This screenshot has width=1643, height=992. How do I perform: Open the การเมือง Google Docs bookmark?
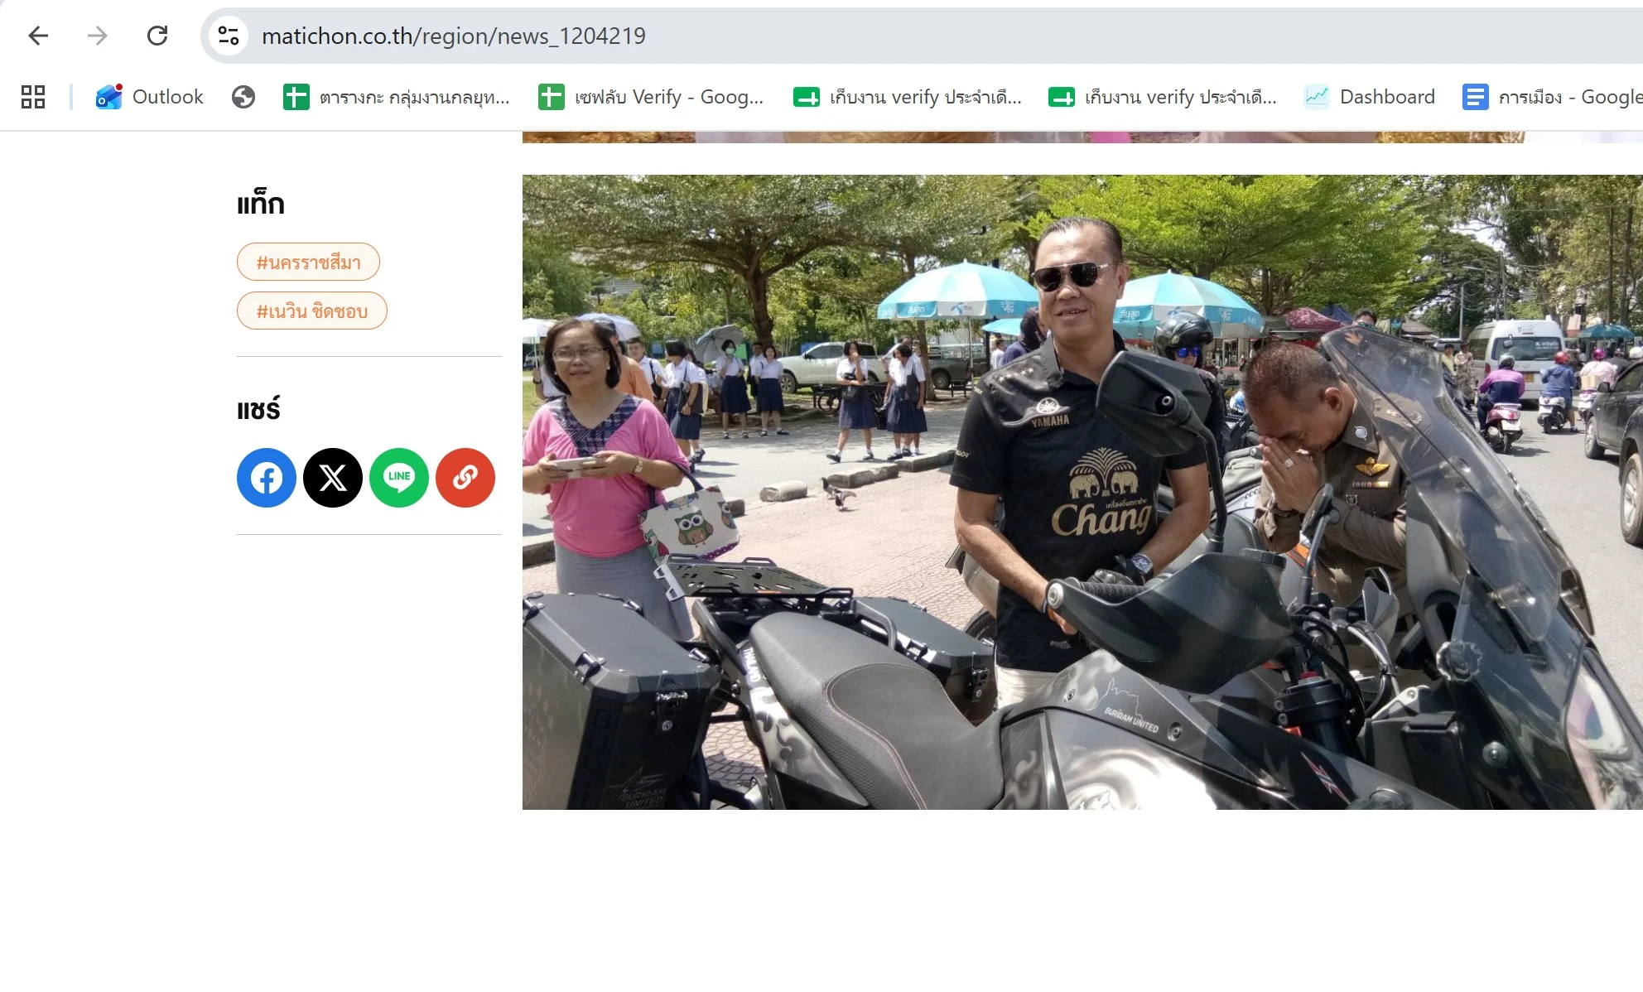coord(1551,97)
